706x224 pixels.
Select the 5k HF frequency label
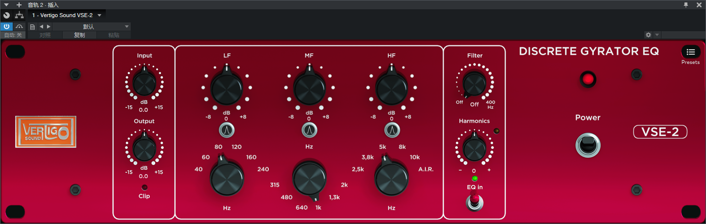tap(383, 147)
